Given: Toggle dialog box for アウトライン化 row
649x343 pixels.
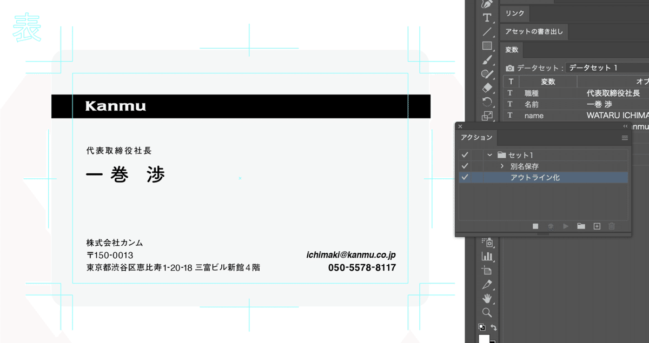Looking at the screenshot, I should (x=476, y=177).
